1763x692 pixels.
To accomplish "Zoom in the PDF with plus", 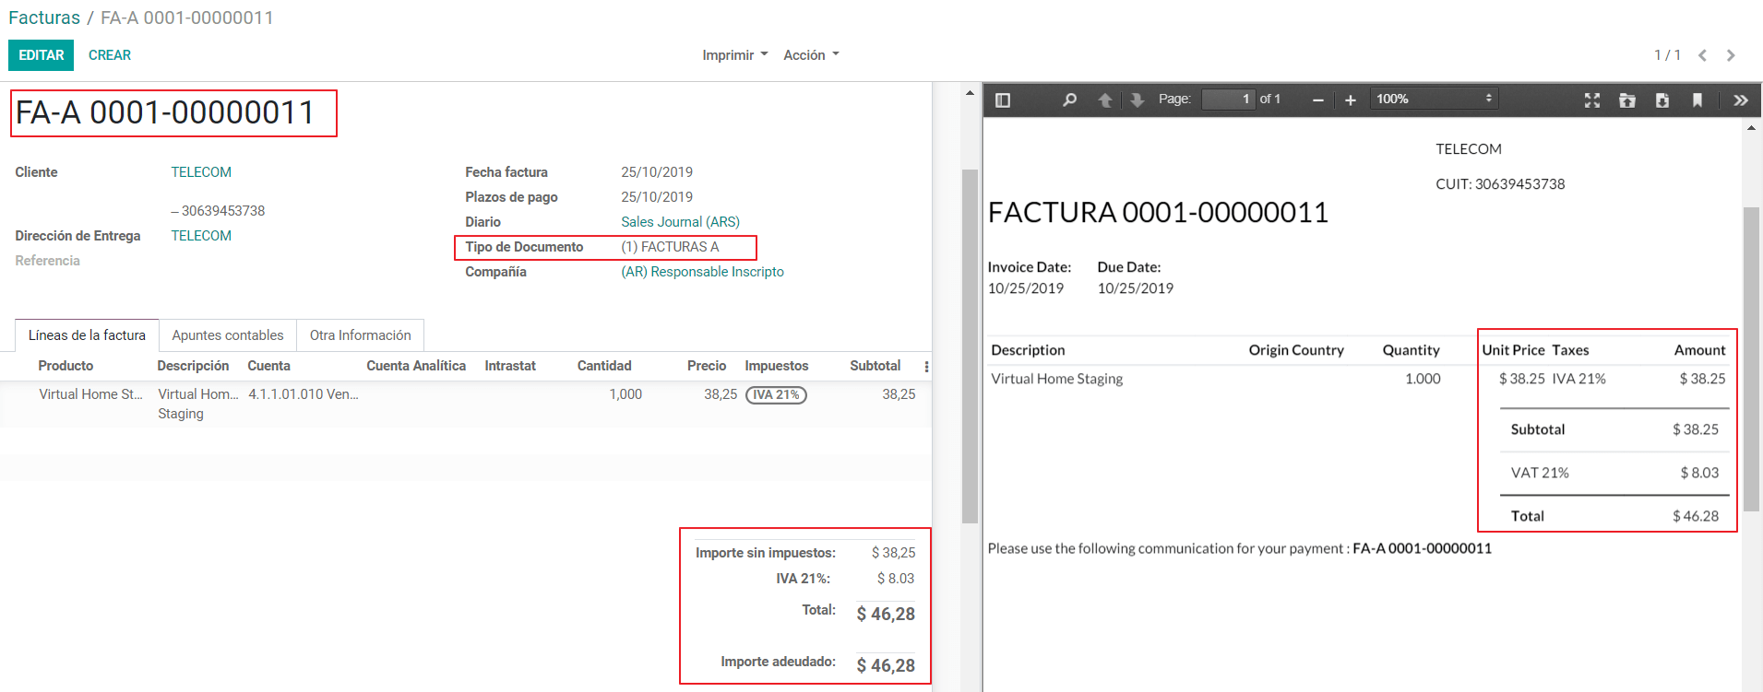I will (x=1350, y=100).
